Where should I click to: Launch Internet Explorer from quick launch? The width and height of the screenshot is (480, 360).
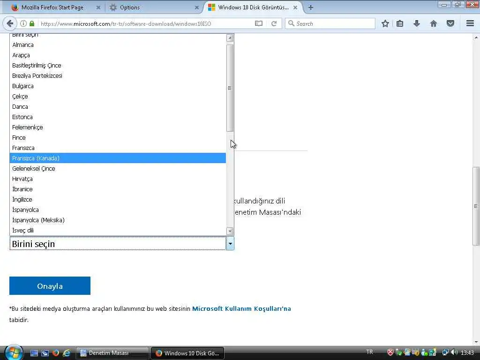pyautogui.click(x=66, y=353)
